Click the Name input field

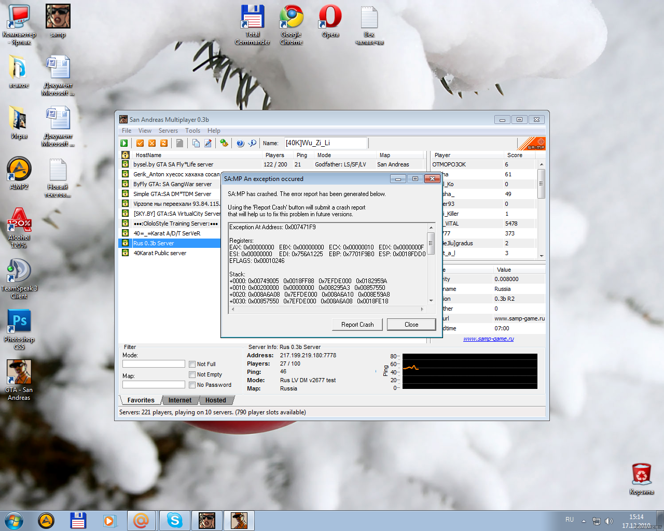[x=325, y=143]
